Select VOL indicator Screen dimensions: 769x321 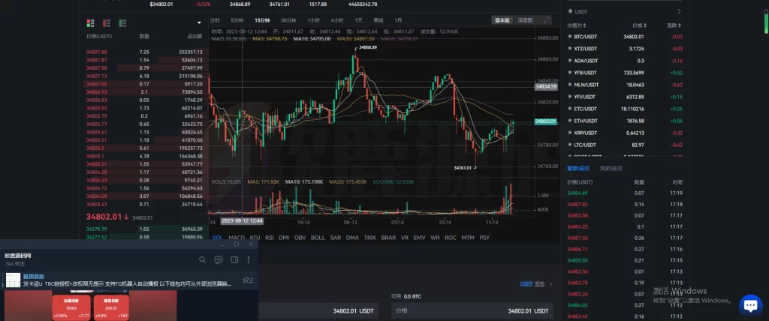click(217, 238)
